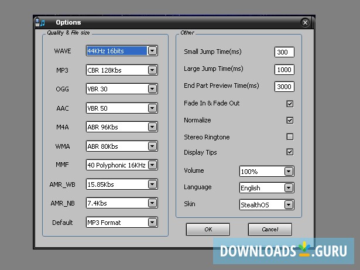Open the M4A bitrate dropdown arrow

152,127
